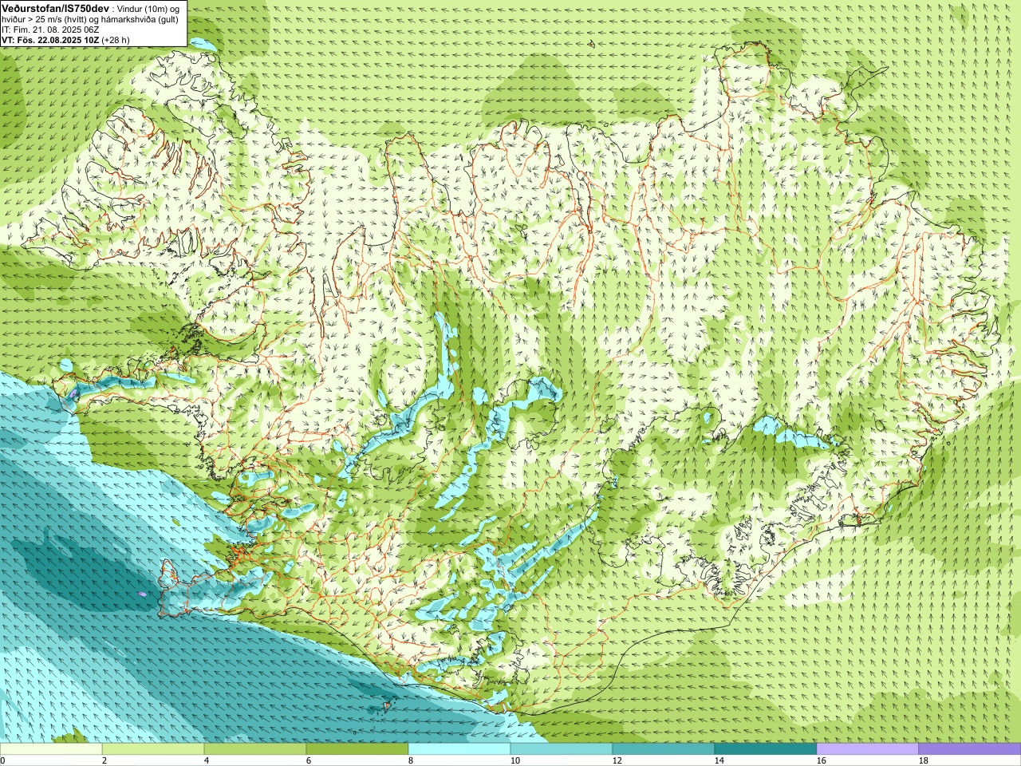
Task: Click the palest yellow 0–2 m/s legend swatch
Action: (51, 749)
